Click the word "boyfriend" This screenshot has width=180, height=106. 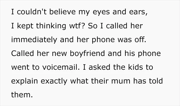pyautogui.click(x=87, y=54)
